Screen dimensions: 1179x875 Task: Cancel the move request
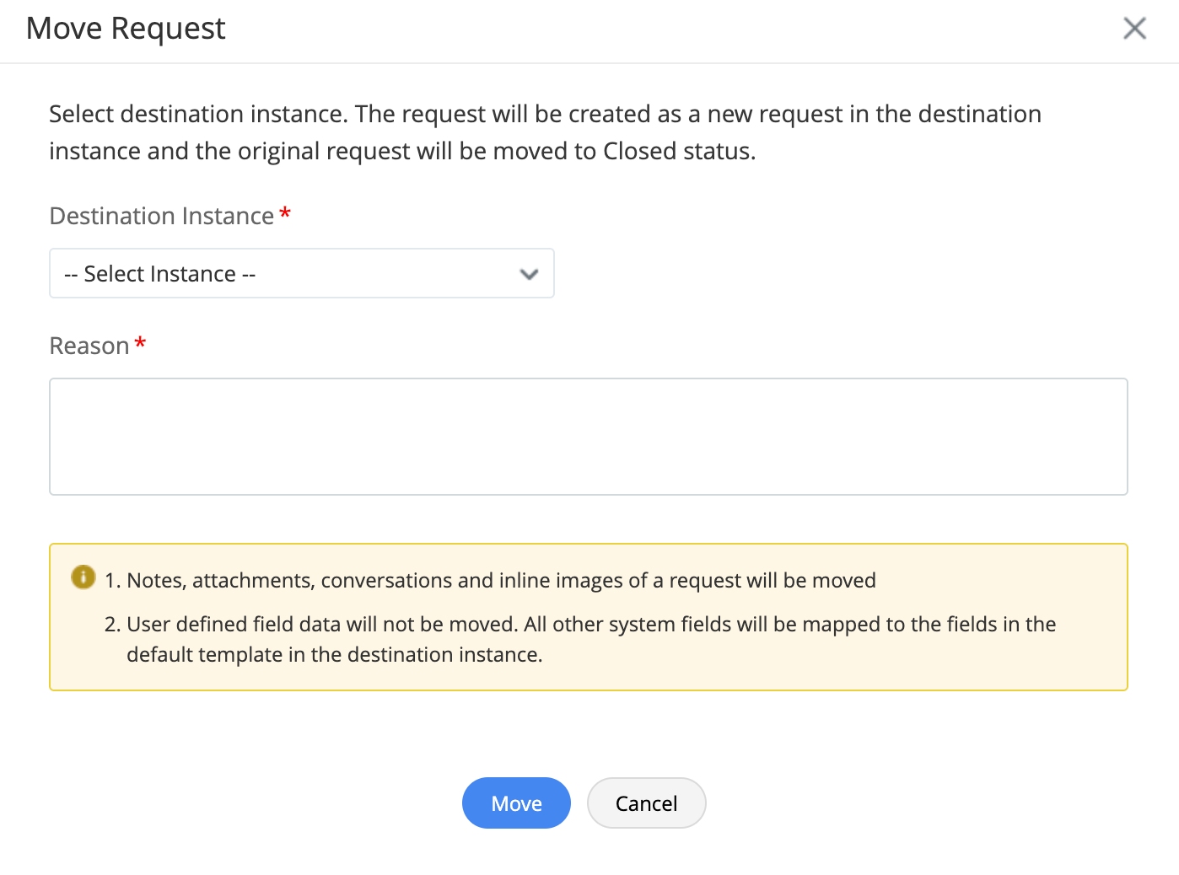tap(646, 803)
